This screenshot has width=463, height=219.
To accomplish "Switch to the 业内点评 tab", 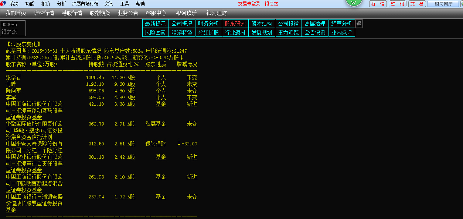I will (342, 32).
